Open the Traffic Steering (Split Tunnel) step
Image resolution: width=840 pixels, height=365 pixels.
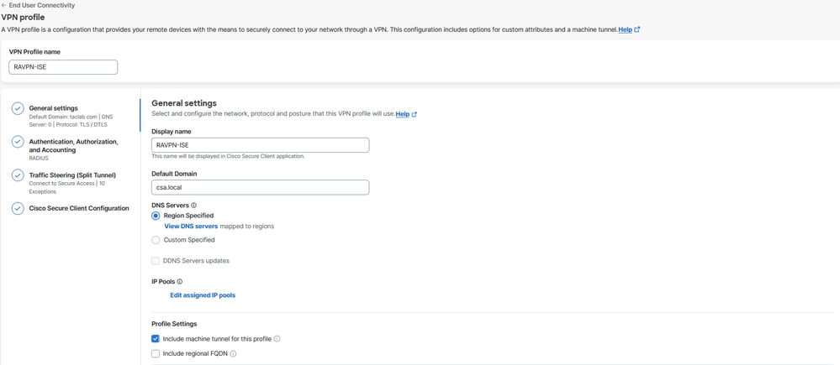tap(72, 175)
